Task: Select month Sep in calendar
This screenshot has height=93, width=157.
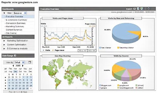Action: [15, 71]
